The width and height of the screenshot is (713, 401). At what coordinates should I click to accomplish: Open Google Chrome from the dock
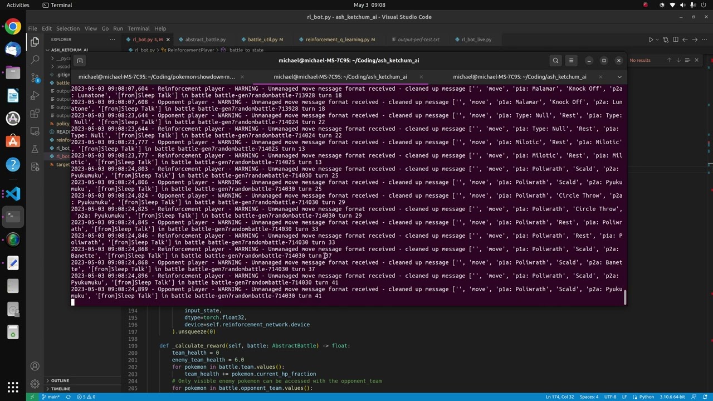click(x=13, y=26)
